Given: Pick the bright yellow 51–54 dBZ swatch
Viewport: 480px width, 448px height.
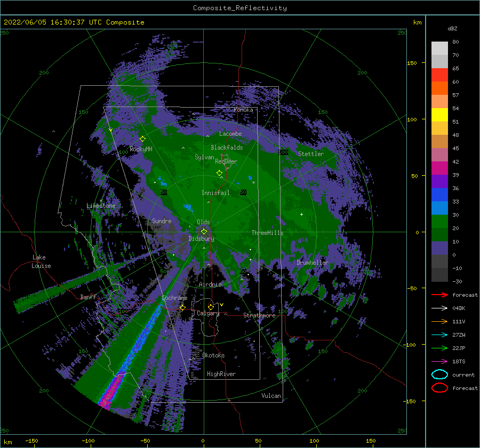Looking at the screenshot, I should click(x=439, y=115).
